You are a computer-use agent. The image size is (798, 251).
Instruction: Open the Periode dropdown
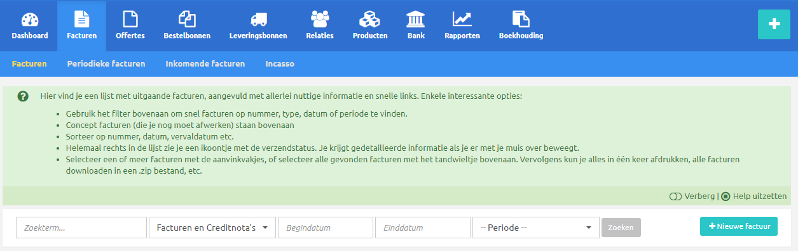click(536, 228)
